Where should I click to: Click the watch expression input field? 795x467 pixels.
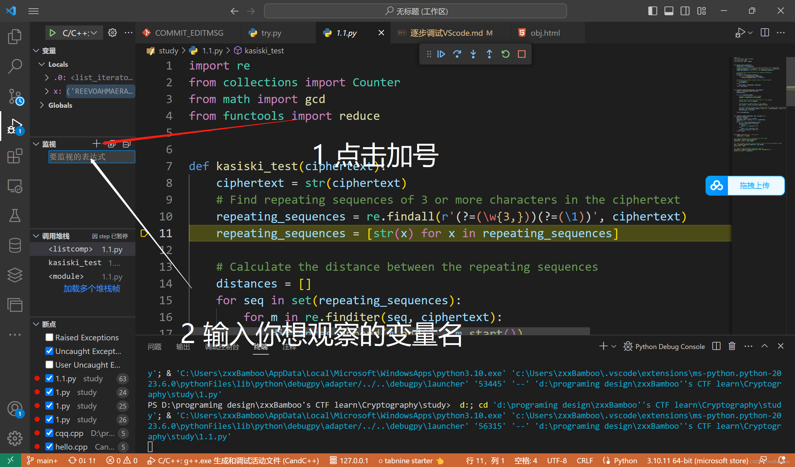pyautogui.click(x=92, y=157)
